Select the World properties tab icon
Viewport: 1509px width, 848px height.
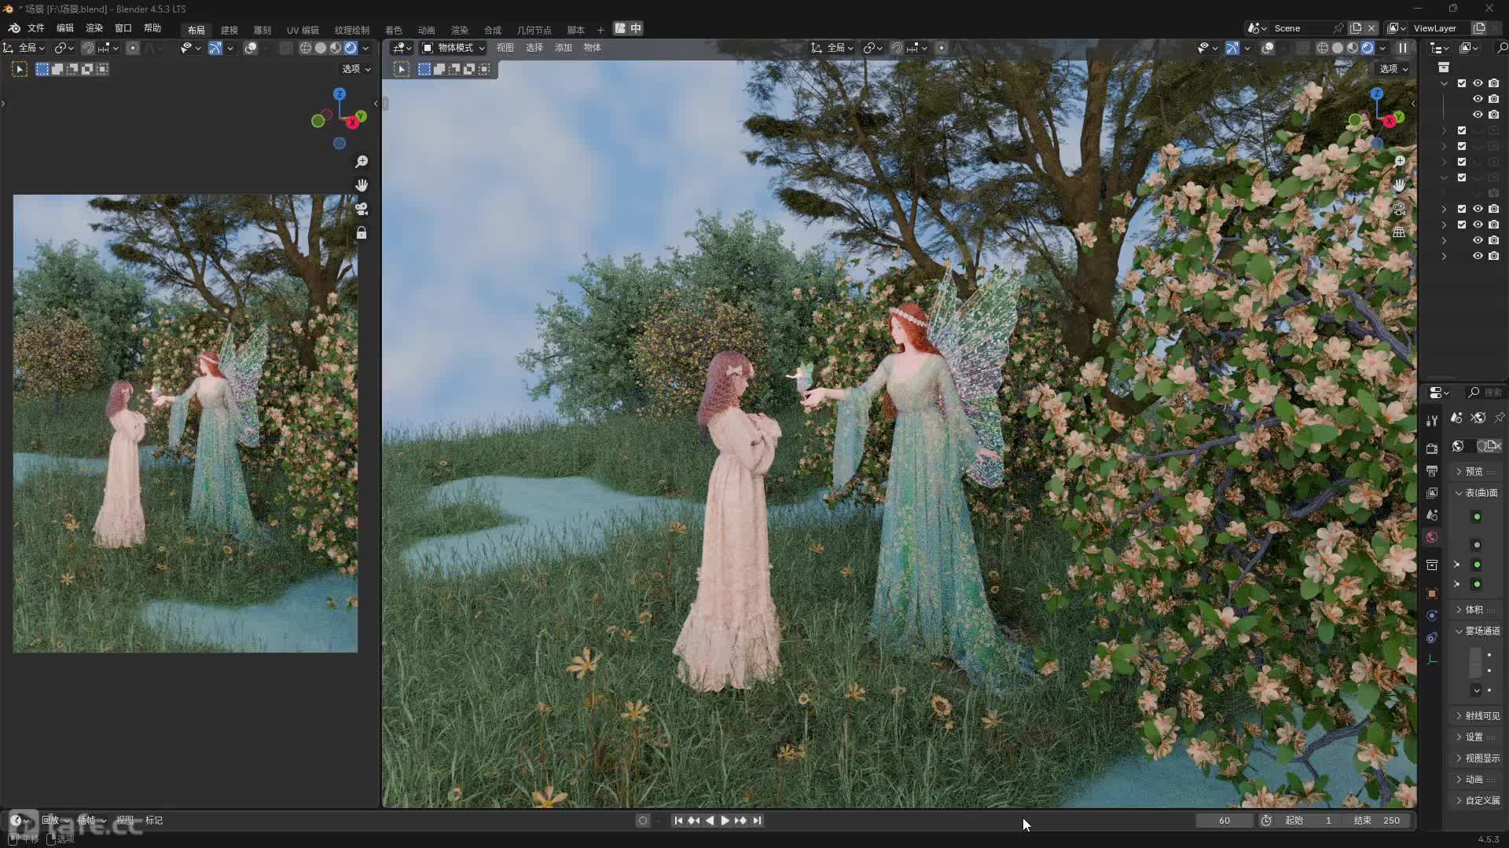(1432, 537)
